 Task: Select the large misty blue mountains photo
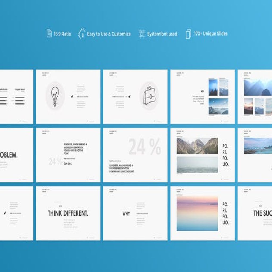tap(258, 87)
